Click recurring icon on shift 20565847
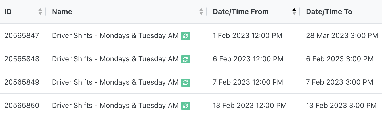This screenshot has height=118, width=382. (x=186, y=36)
